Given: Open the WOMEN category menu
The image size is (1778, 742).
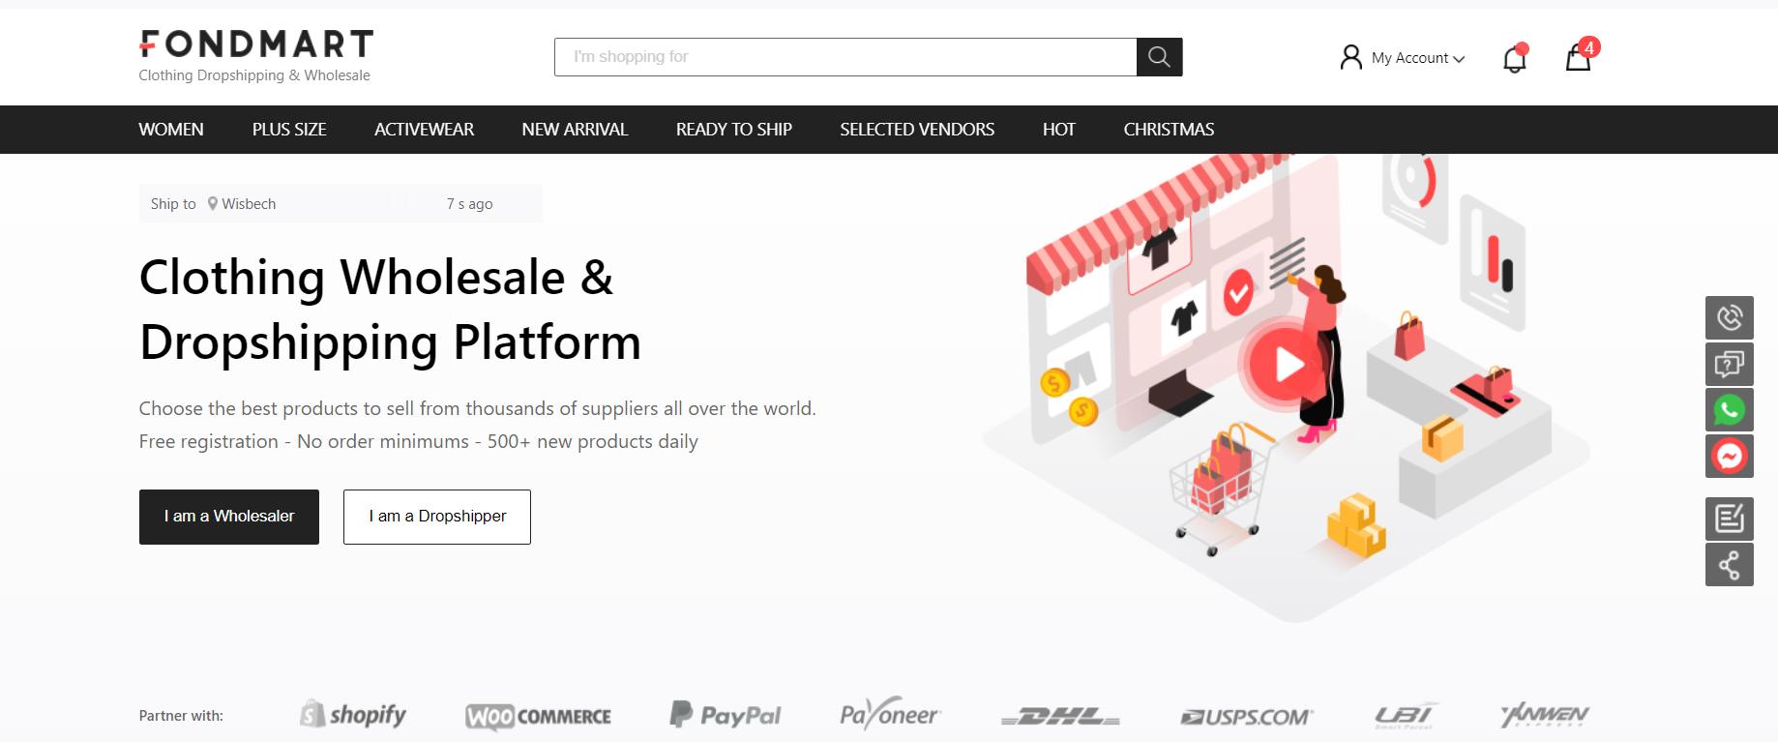Looking at the screenshot, I should point(171,130).
